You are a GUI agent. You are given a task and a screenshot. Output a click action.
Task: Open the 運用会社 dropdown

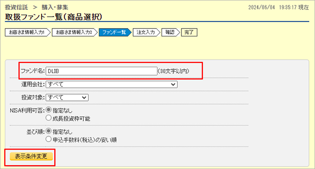[112, 84]
